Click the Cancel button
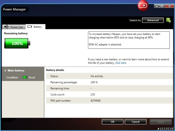 (136, 122)
